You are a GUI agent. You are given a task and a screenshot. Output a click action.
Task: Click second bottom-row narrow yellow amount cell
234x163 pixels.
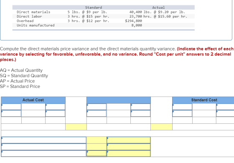click(97, 147)
